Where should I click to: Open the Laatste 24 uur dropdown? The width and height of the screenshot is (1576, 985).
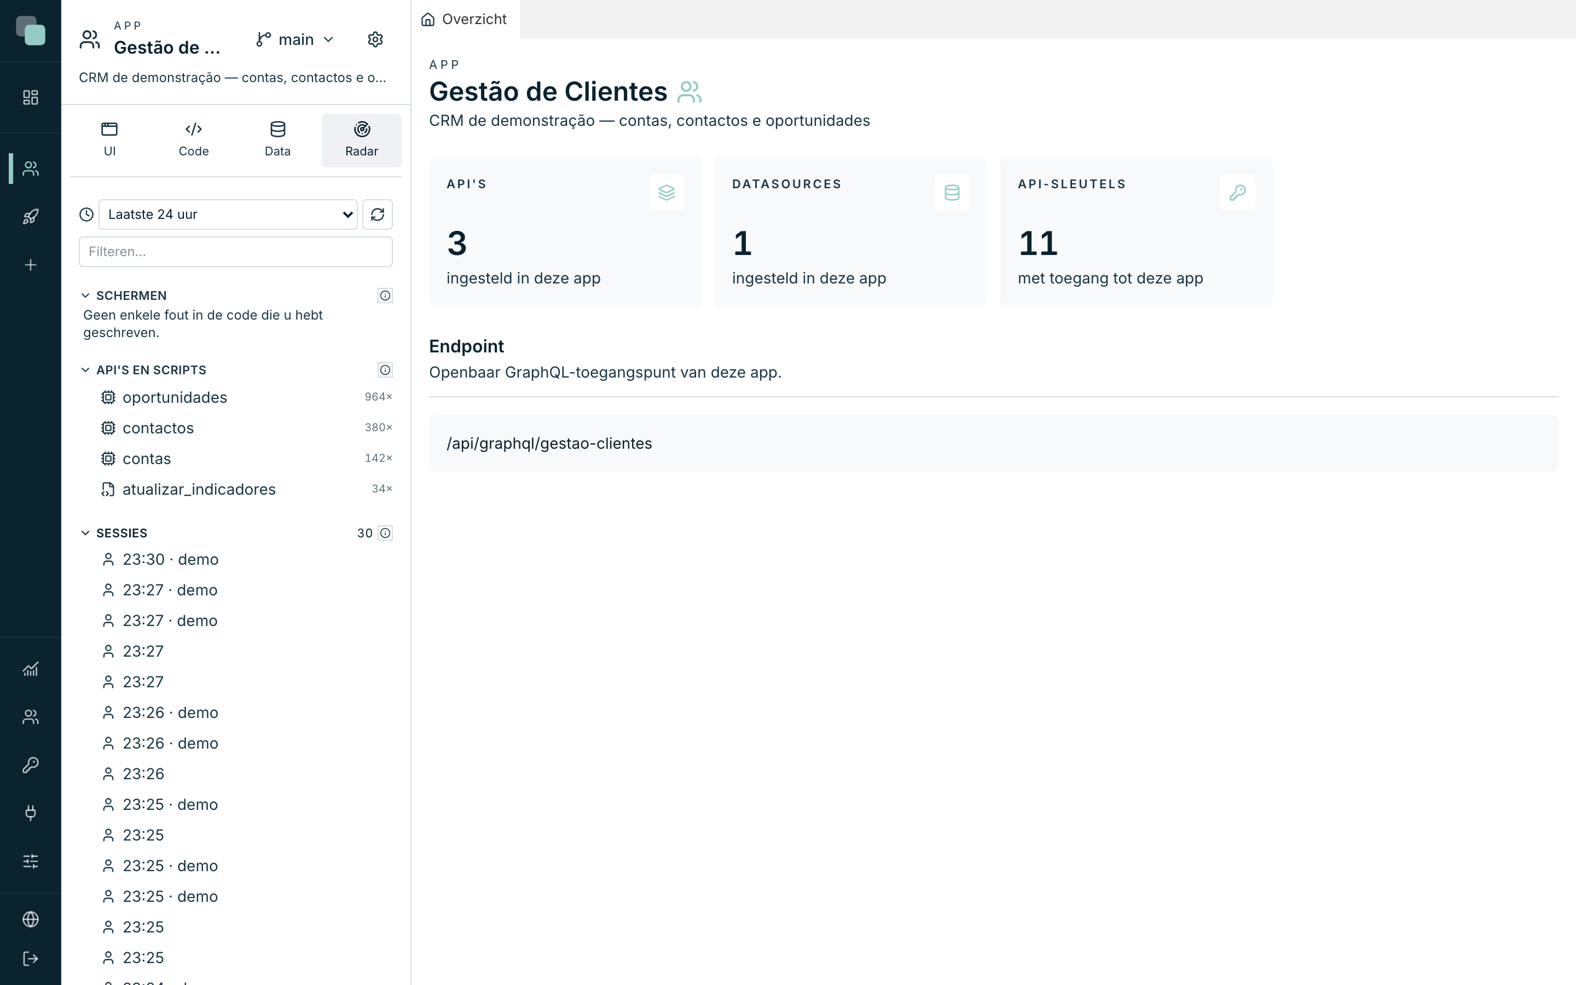[x=228, y=215]
